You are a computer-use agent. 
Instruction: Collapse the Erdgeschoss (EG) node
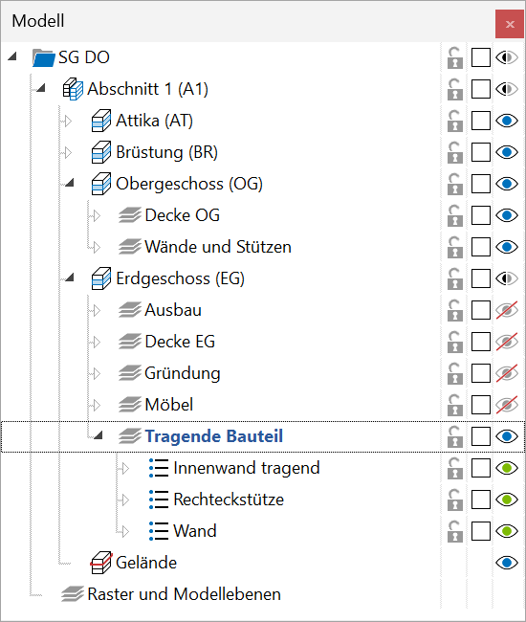(70, 278)
